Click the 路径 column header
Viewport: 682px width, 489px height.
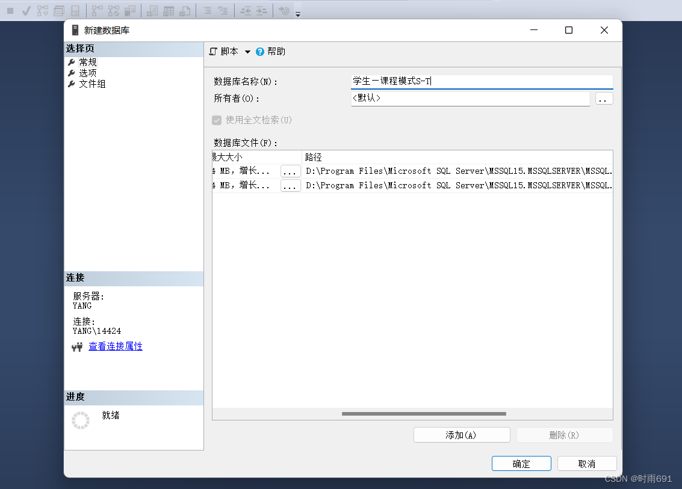tap(457, 157)
